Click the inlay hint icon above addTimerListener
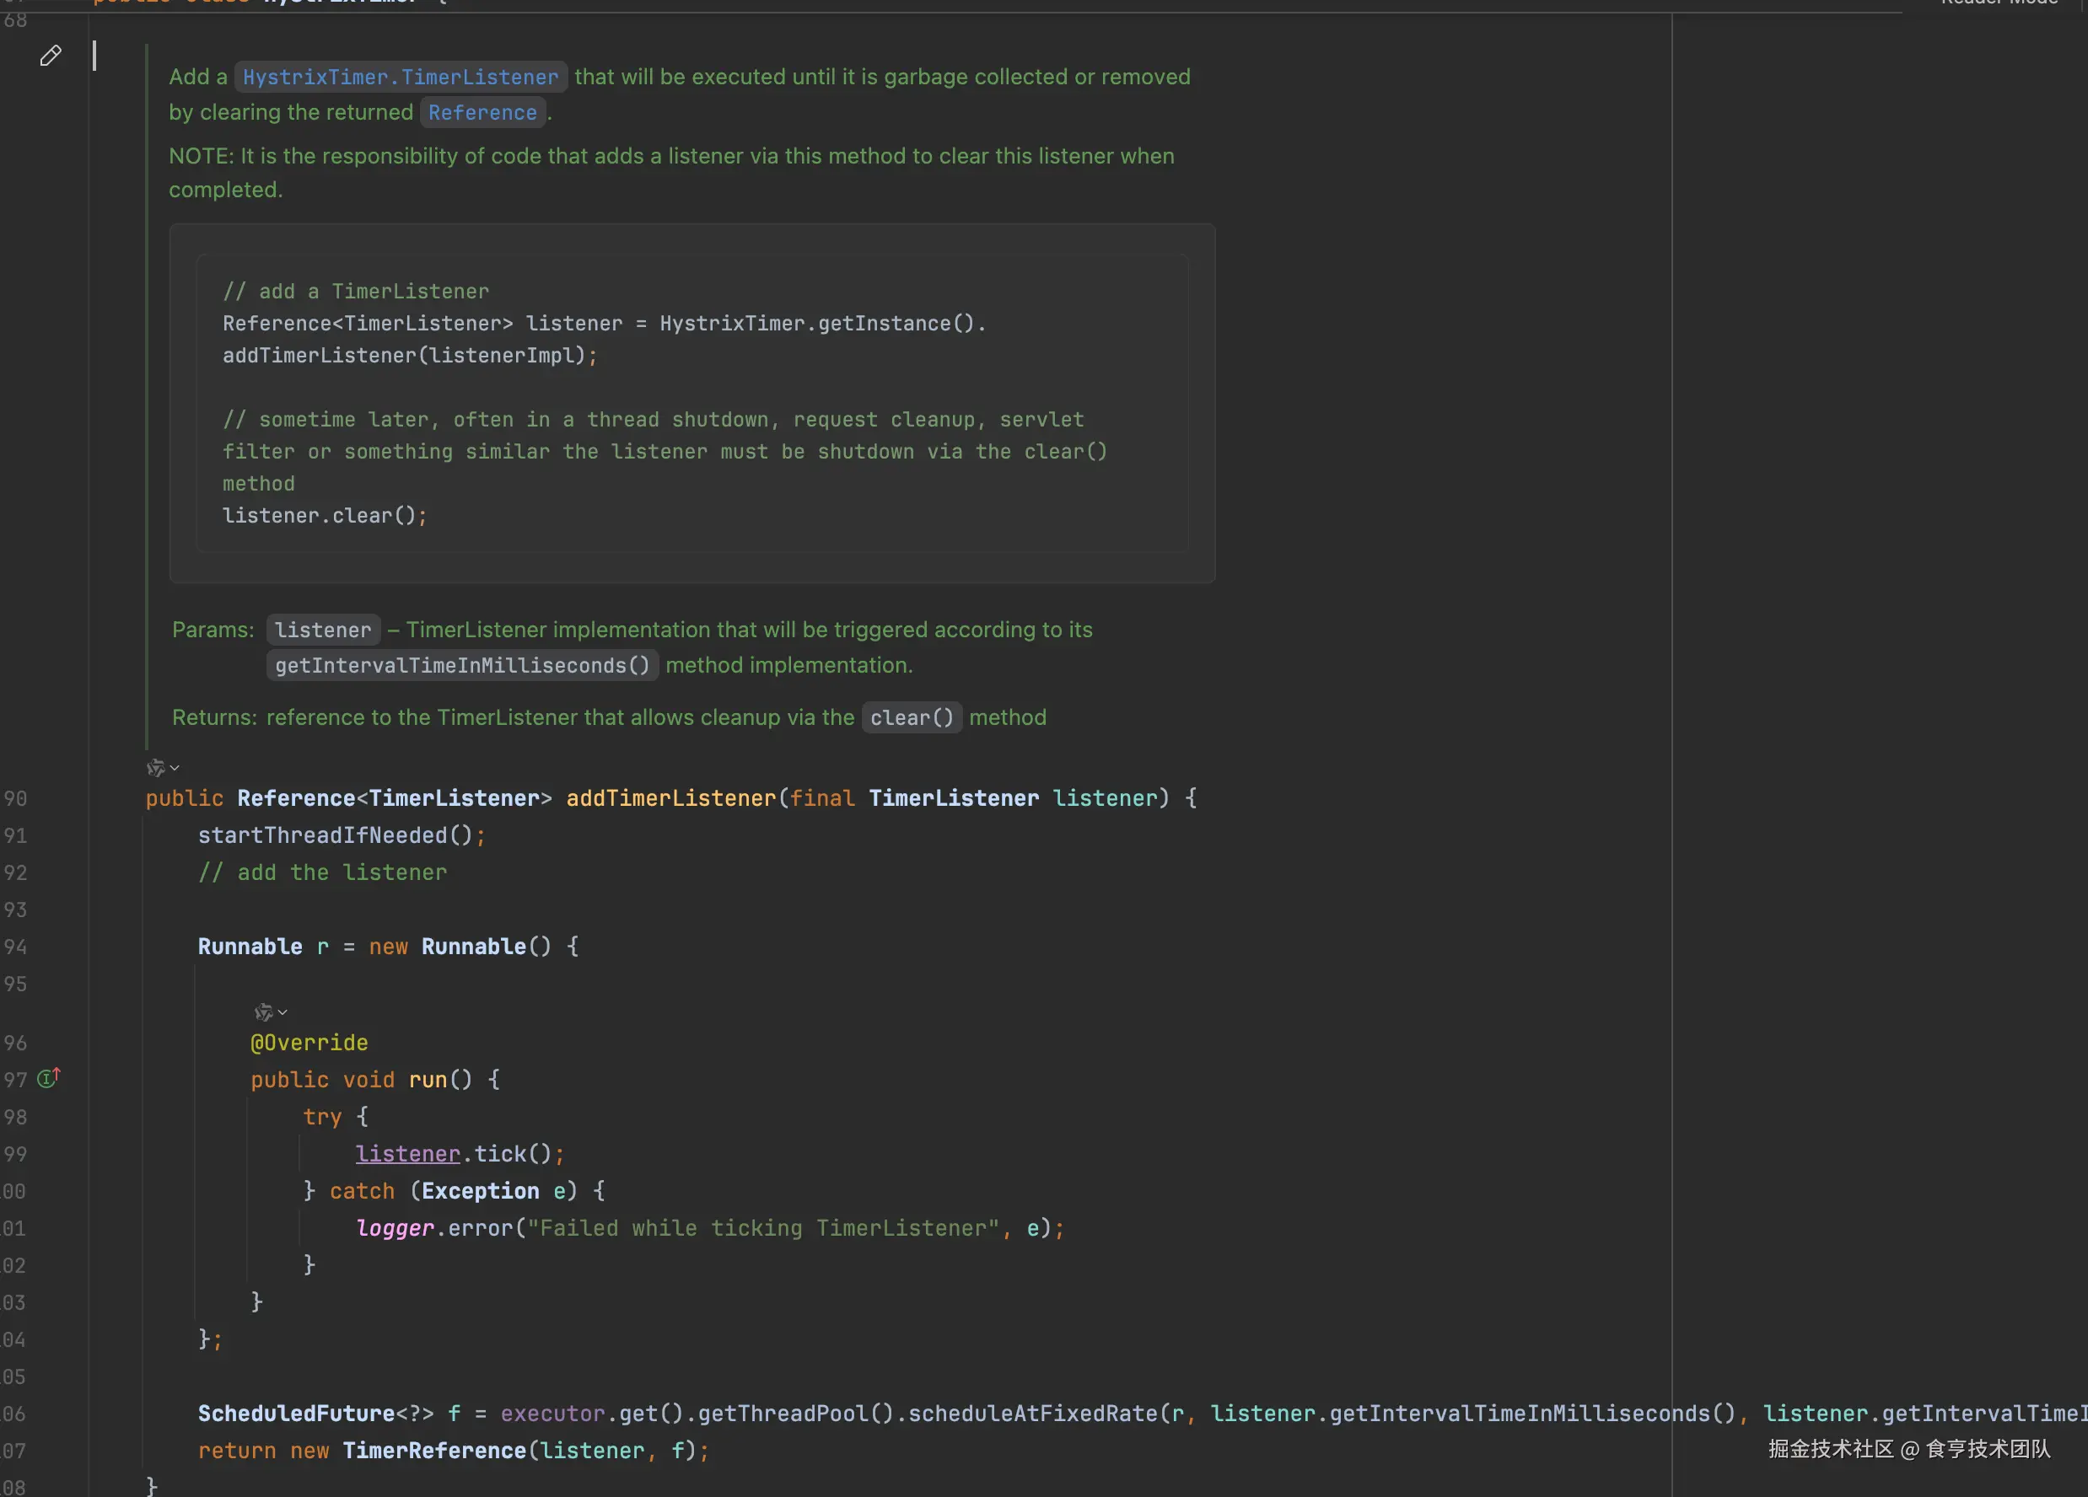This screenshot has height=1497, width=2088. pyautogui.click(x=154, y=767)
